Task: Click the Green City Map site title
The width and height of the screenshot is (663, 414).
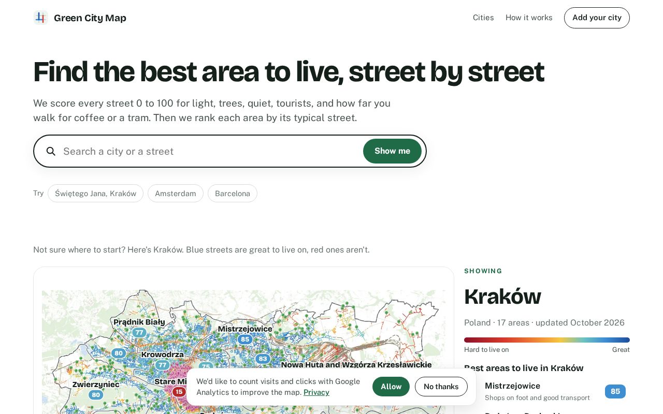Action: (x=90, y=18)
